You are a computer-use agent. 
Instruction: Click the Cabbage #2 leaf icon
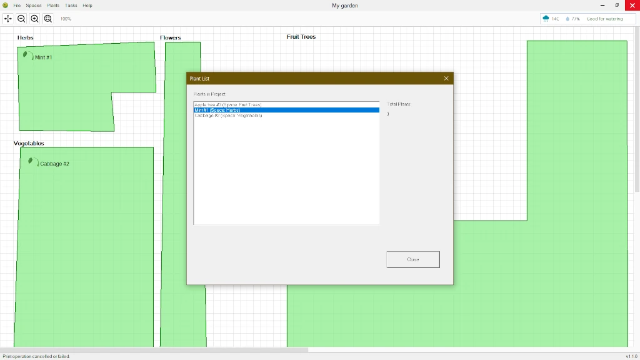(x=32, y=162)
